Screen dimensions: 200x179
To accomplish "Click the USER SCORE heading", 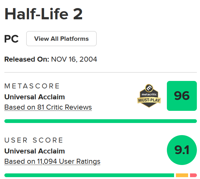I will pyautogui.click(x=34, y=140).
